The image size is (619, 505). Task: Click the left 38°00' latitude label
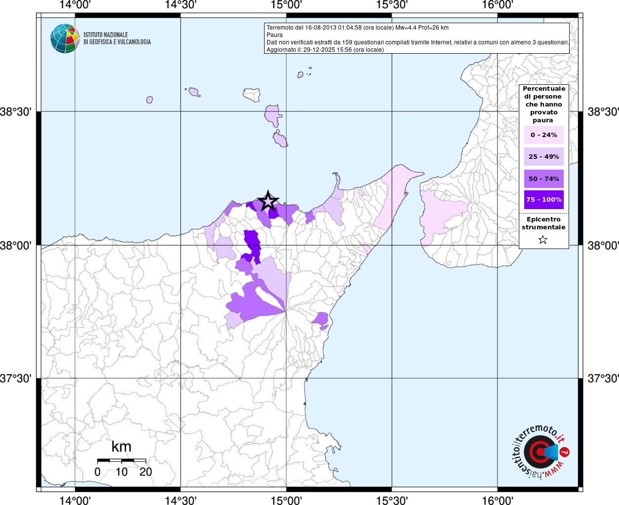[16, 246]
